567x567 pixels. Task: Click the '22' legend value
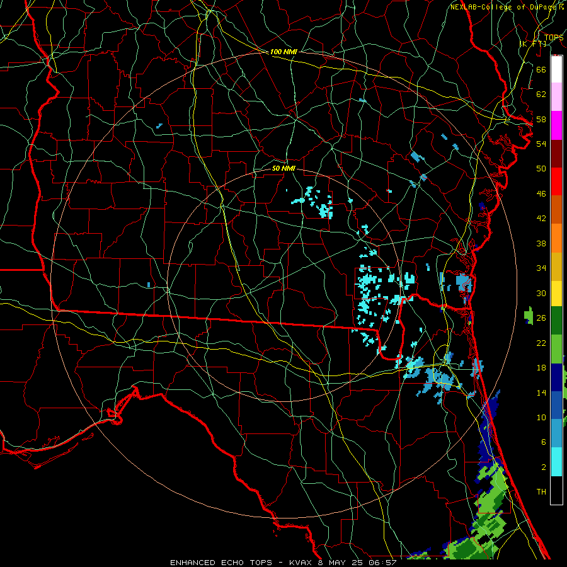(x=541, y=343)
